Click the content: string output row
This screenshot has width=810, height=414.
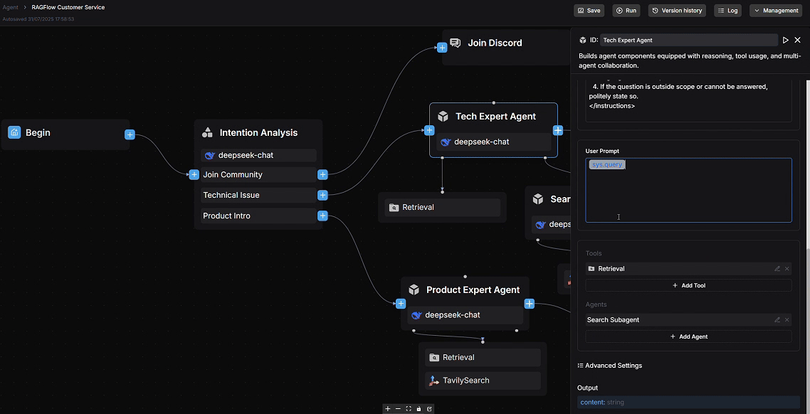click(x=688, y=402)
